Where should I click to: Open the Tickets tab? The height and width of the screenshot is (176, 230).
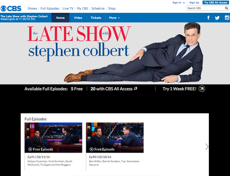pyautogui.click(x=96, y=18)
